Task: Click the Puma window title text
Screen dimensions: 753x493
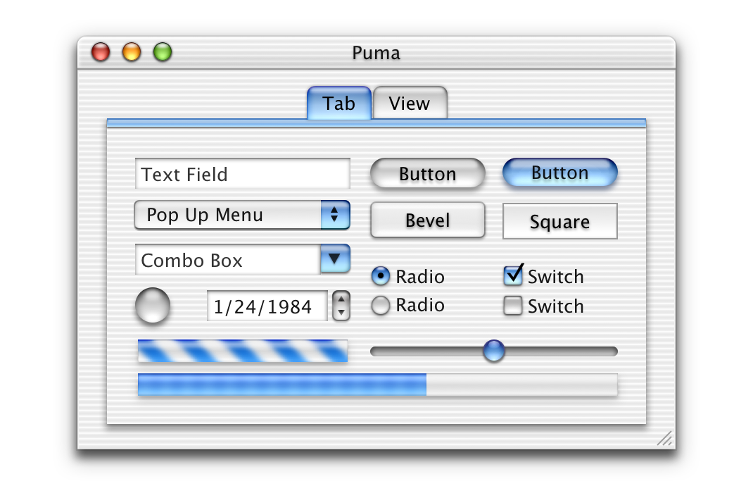Action: [376, 53]
